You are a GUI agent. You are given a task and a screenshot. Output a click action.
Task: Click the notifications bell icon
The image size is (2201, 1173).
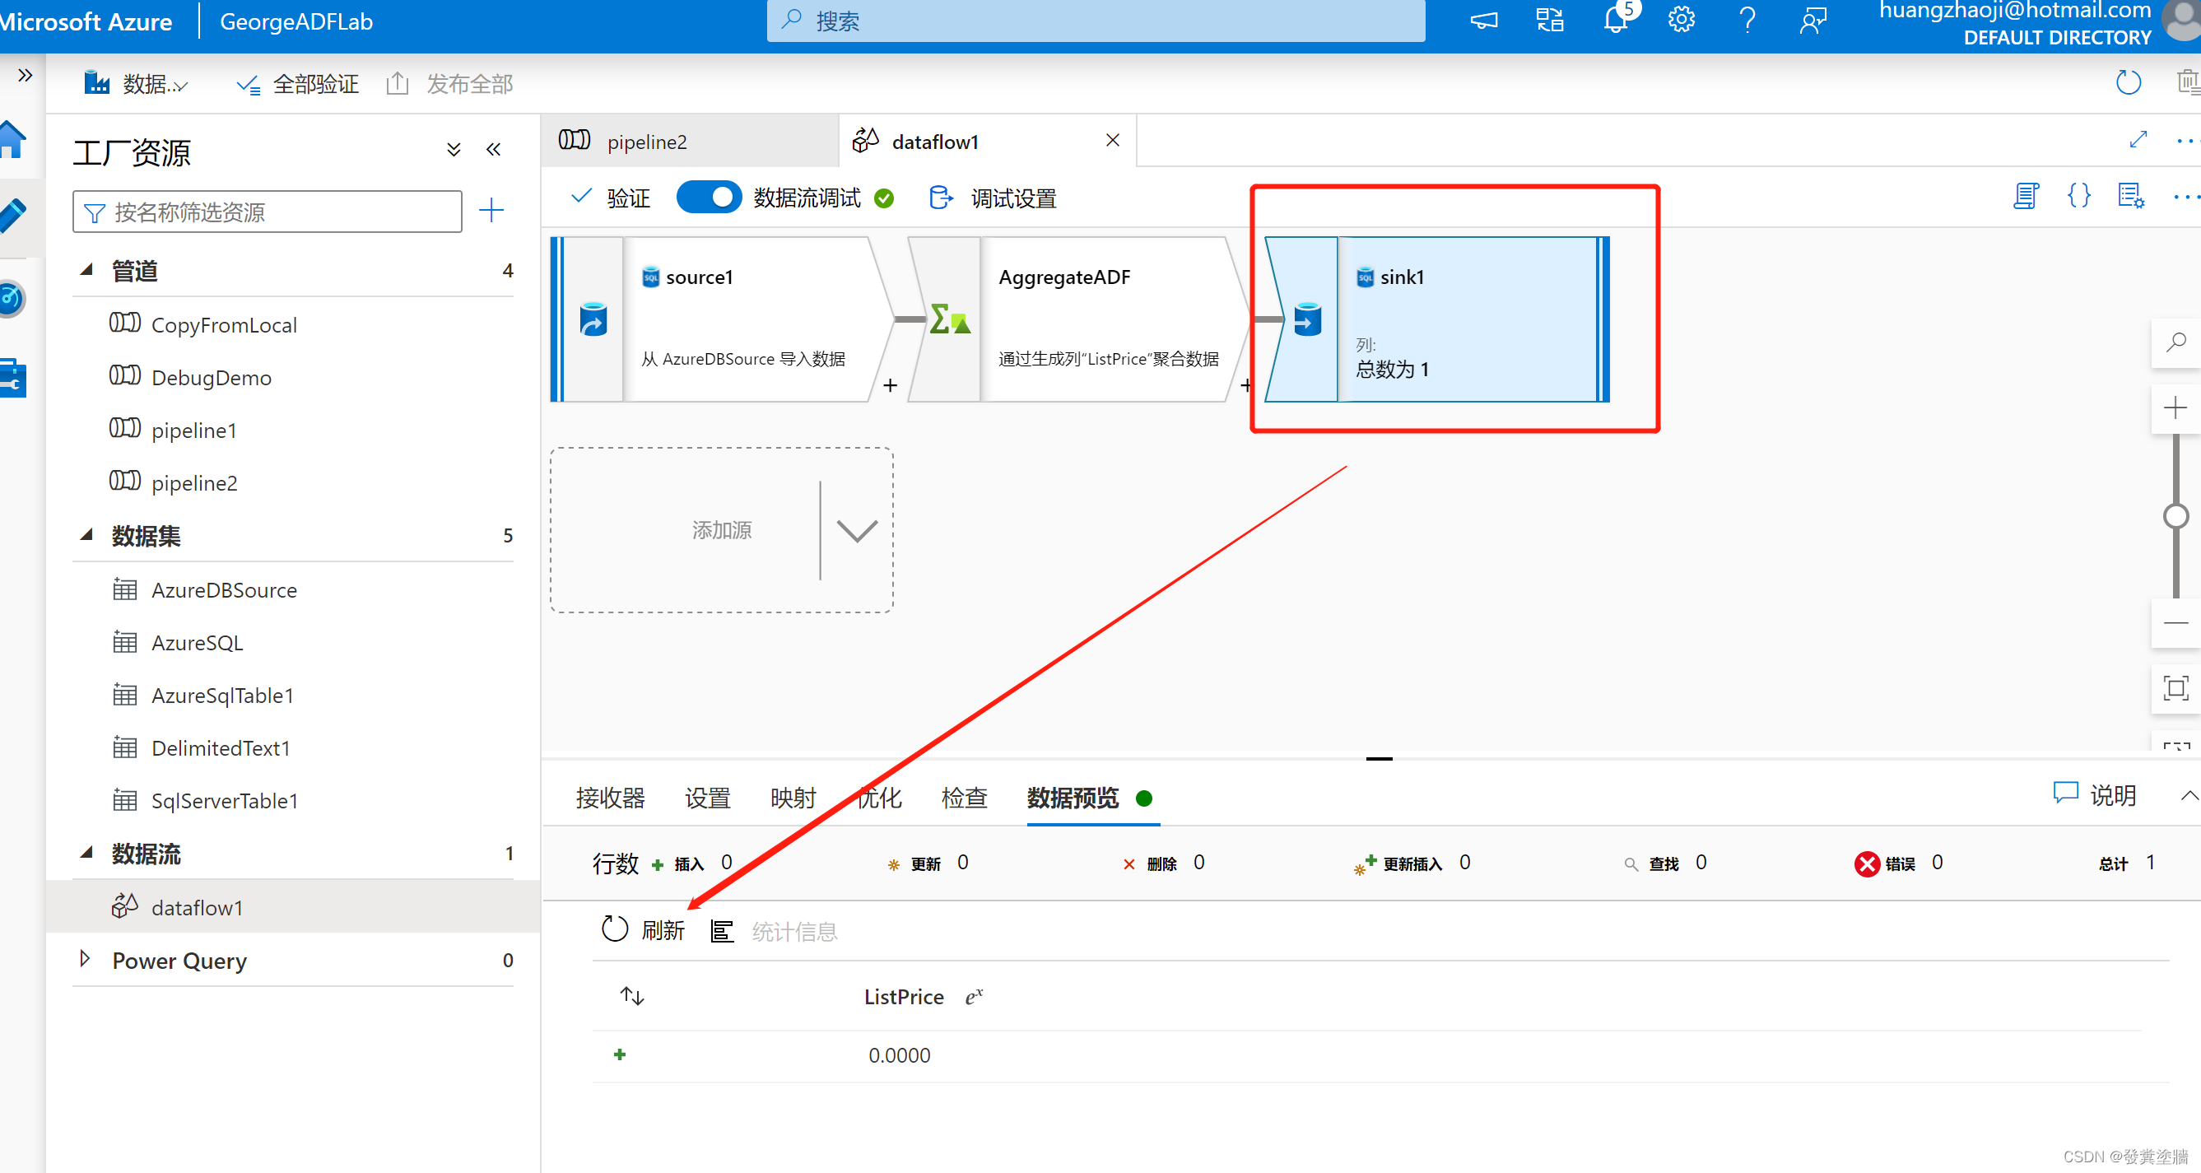pyautogui.click(x=1614, y=21)
